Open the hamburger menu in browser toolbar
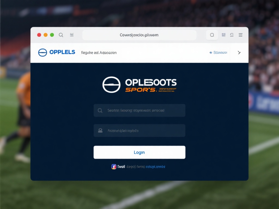 click(x=240, y=35)
